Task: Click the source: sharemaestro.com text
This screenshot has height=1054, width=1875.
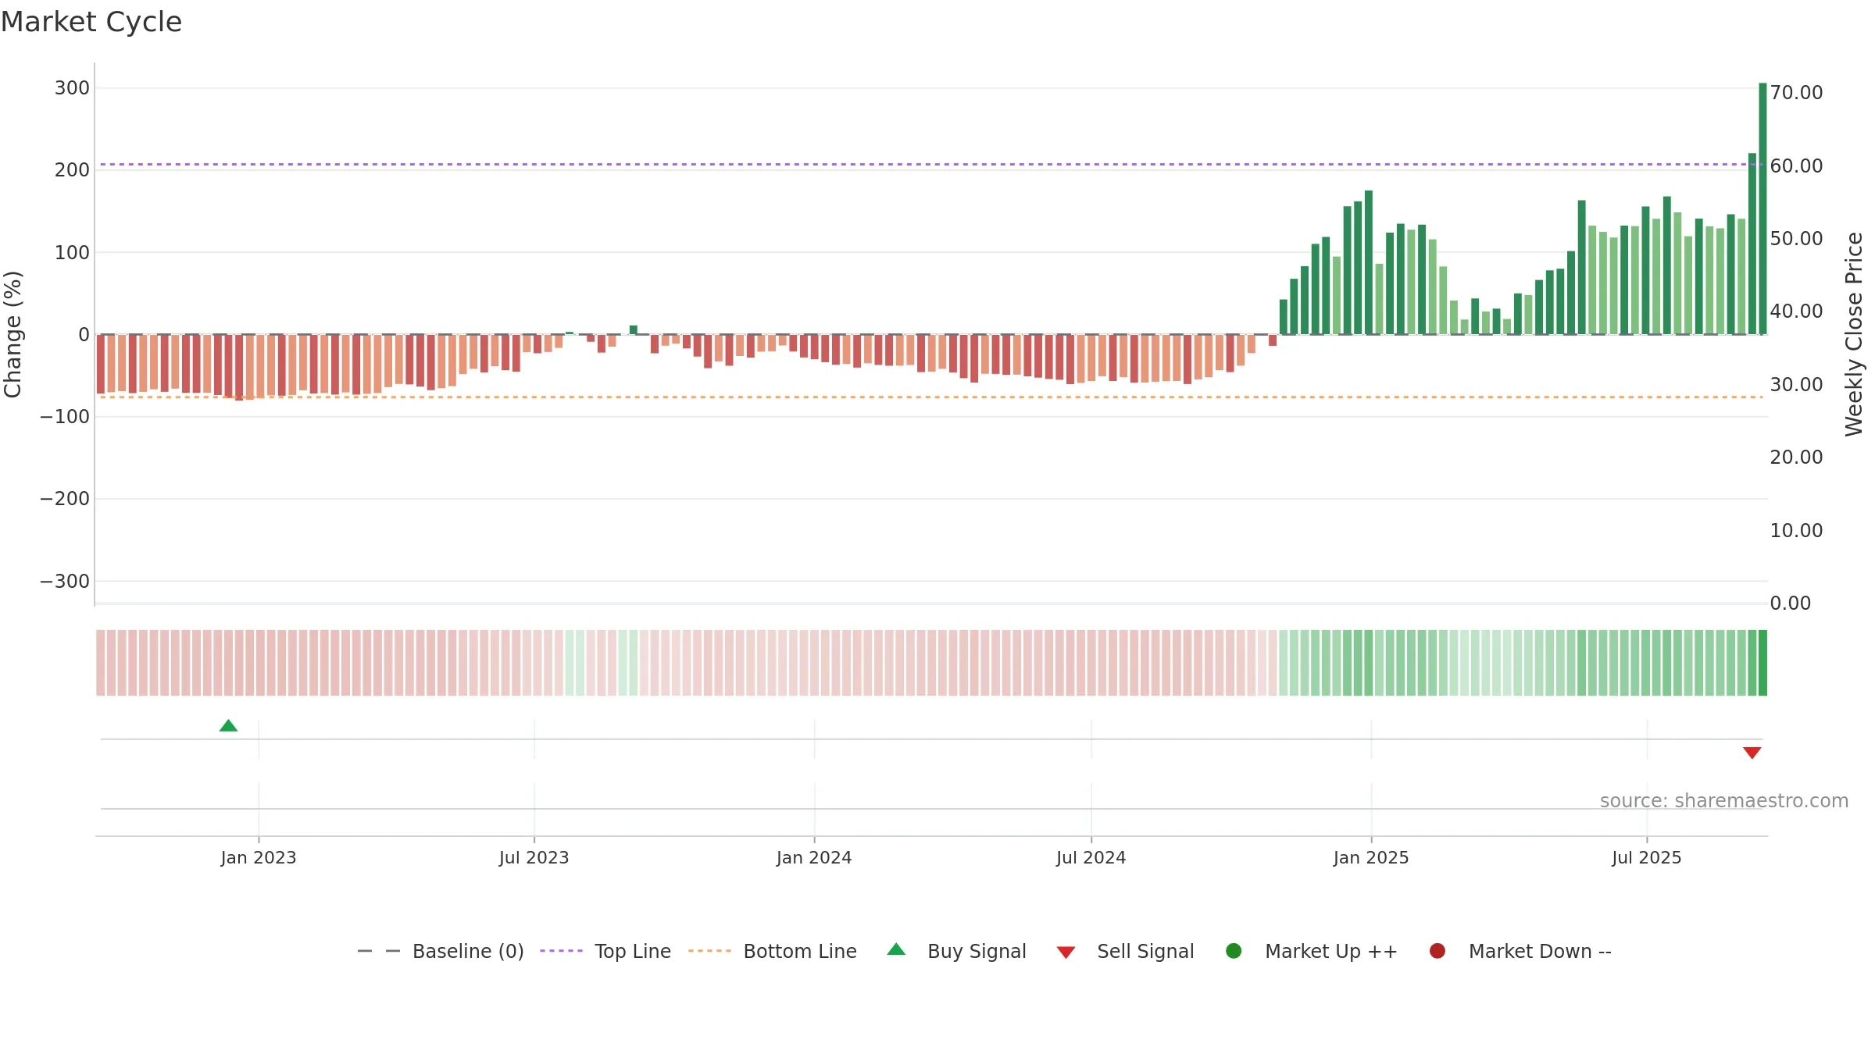Action: point(1724,801)
